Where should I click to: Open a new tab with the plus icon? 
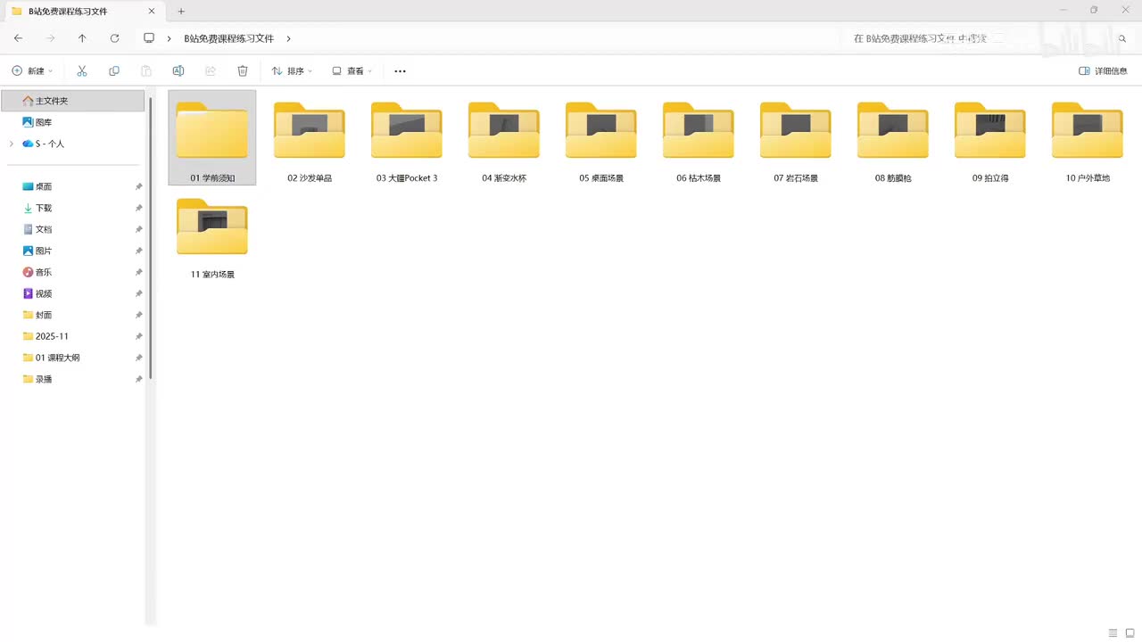coord(181,12)
